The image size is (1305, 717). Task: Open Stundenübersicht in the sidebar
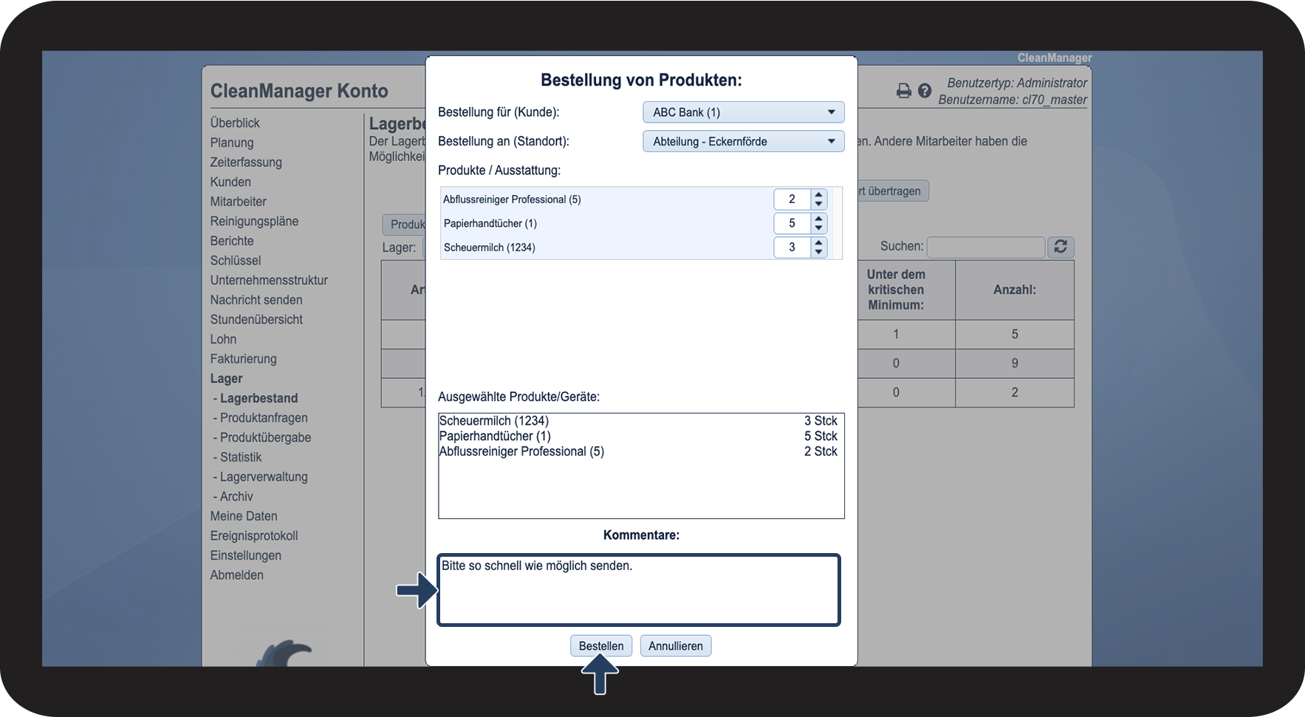pyautogui.click(x=256, y=320)
